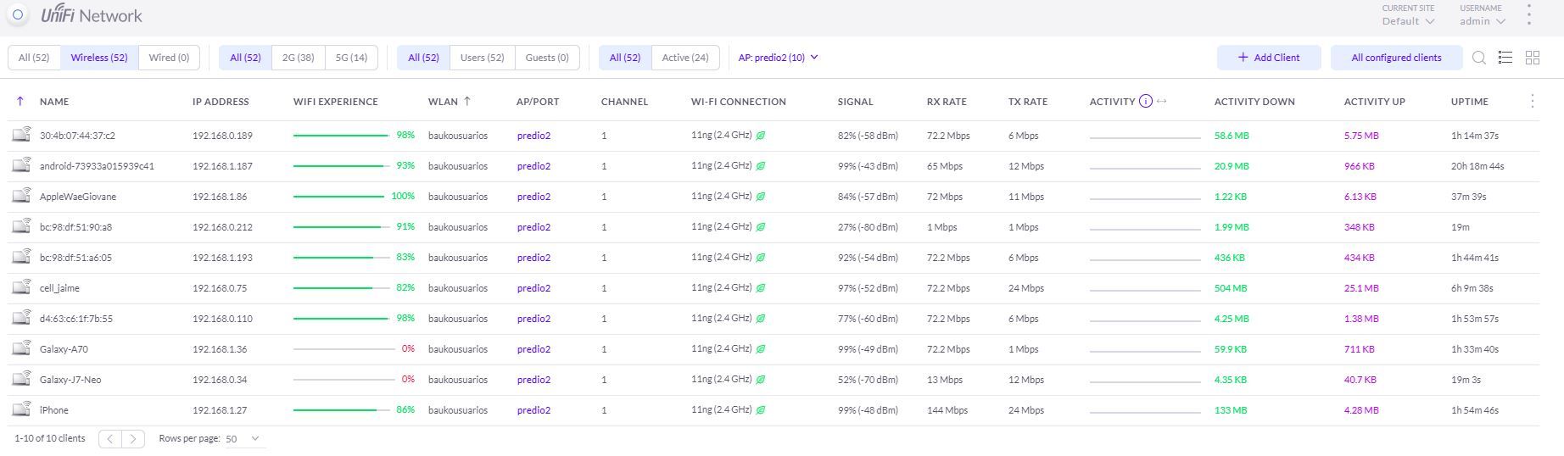
Task: Switch to grid view icon
Action: (1533, 58)
